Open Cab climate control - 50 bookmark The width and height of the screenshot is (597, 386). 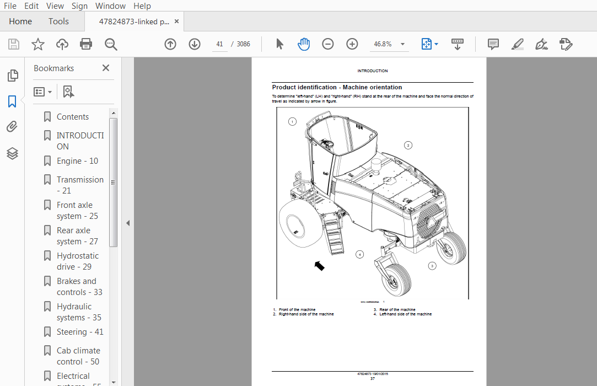coord(78,356)
